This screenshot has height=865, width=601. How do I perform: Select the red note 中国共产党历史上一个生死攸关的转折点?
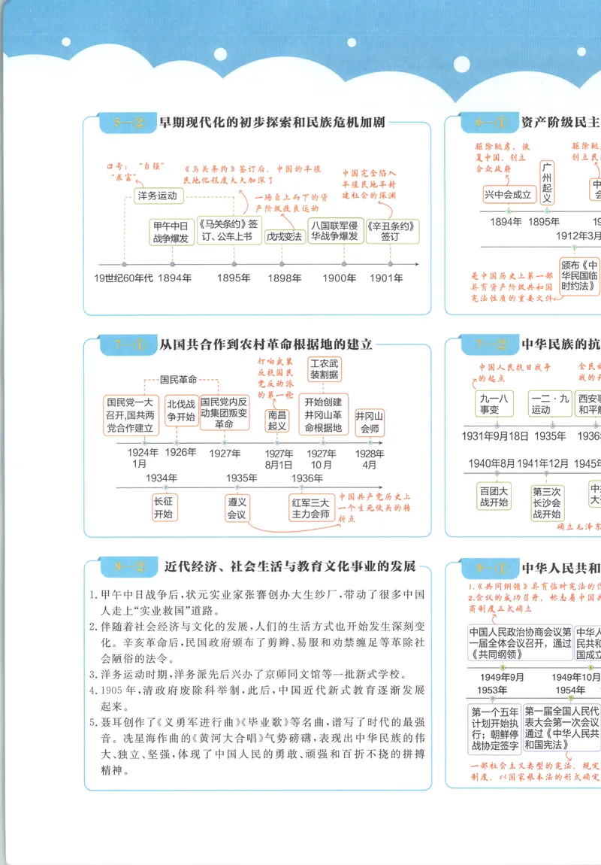374,508
